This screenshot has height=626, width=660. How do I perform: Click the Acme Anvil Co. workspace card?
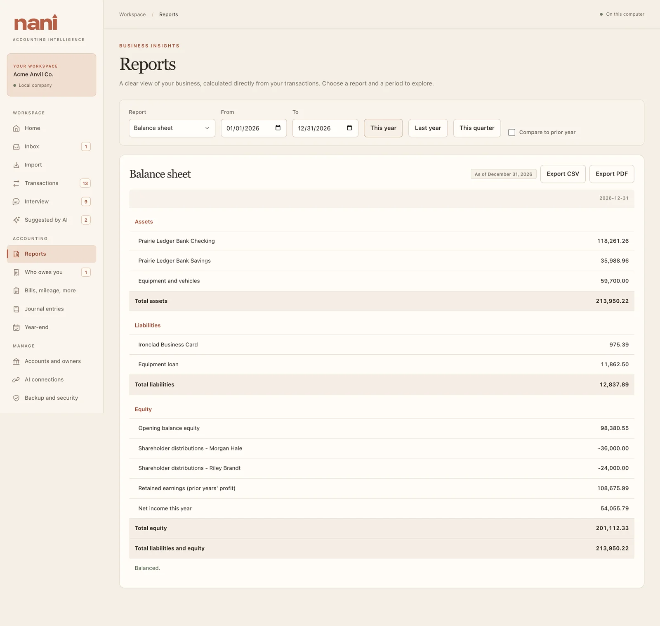[x=52, y=75]
